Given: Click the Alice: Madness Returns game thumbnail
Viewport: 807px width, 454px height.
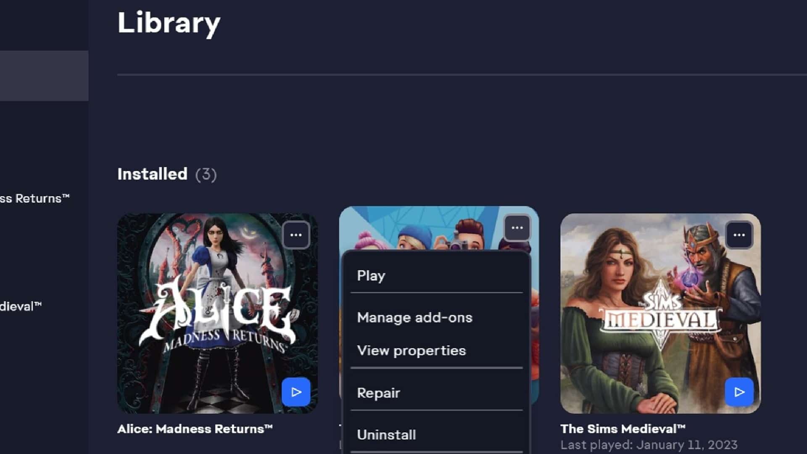Looking at the screenshot, I should [218, 314].
